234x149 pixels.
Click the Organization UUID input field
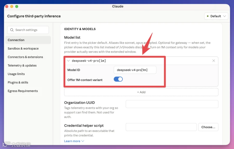pyautogui.click(x=172, y=104)
